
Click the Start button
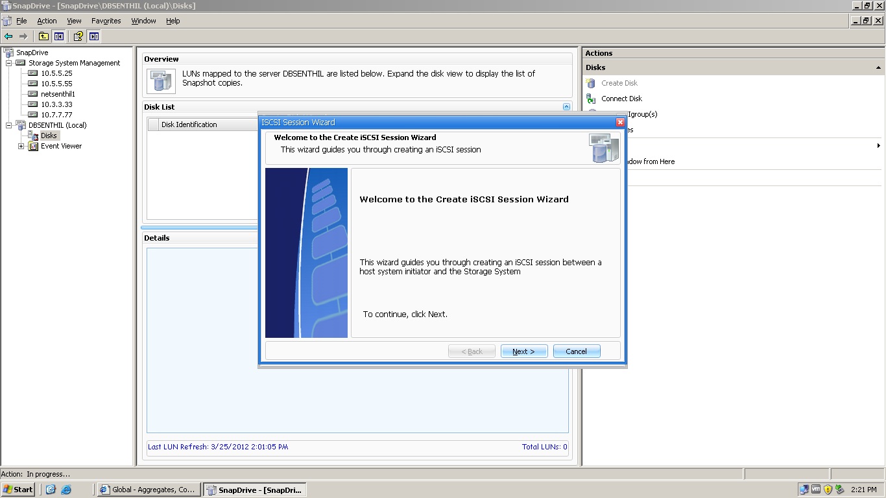(x=18, y=490)
